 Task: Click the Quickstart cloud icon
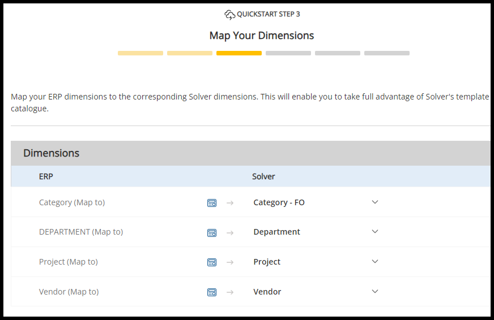point(229,15)
